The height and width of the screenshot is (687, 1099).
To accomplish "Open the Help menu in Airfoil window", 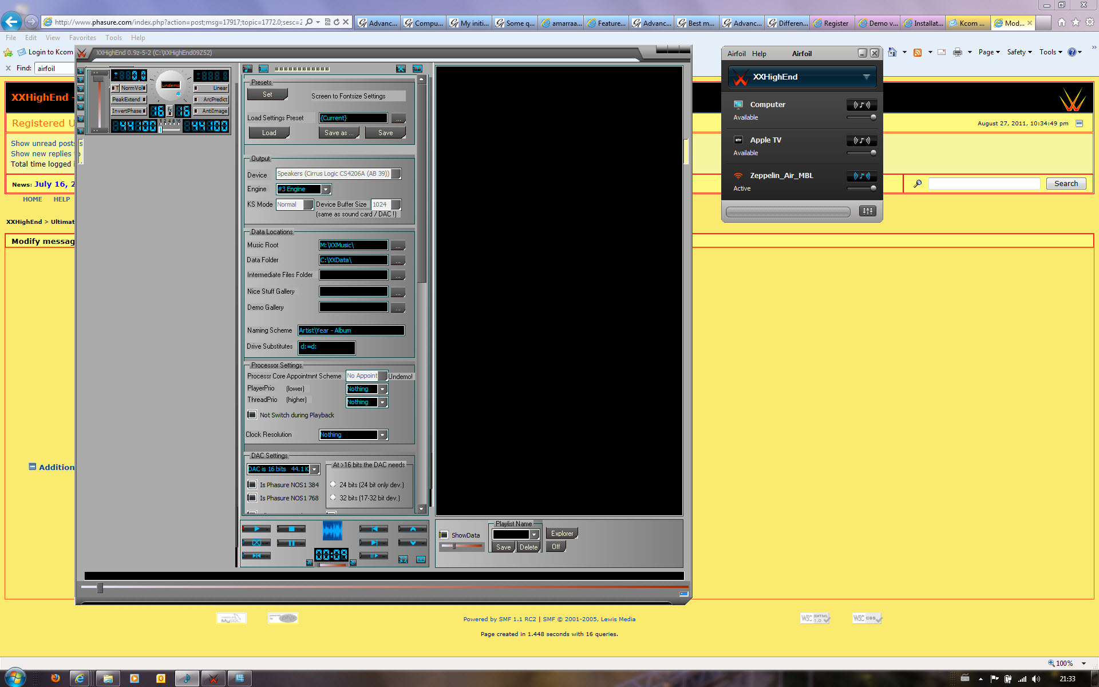I will click(759, 54).
